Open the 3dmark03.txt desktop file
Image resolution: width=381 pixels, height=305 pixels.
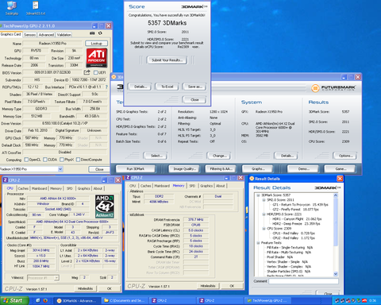pyautogui.click(x=36, y=8)
